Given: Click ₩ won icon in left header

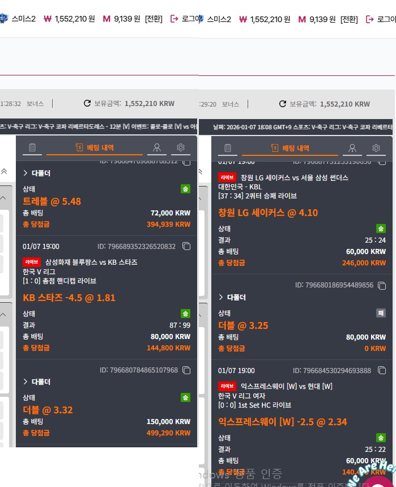Looking at the screenshot, I should [48, 19].
